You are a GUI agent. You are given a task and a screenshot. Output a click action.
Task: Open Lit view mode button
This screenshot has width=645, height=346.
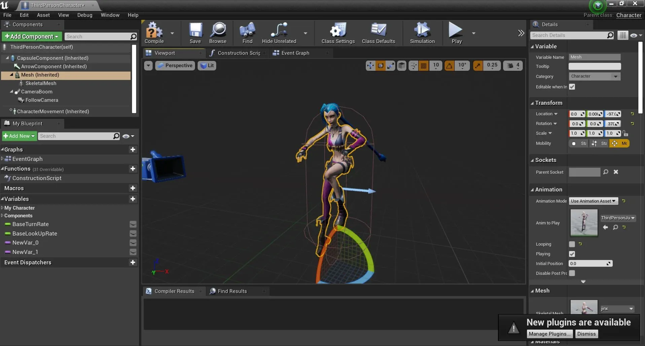click(x=207, y=66)
